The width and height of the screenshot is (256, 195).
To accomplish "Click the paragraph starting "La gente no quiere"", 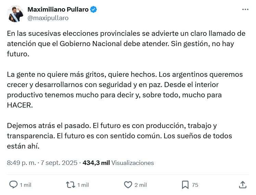I will point(125,89).
